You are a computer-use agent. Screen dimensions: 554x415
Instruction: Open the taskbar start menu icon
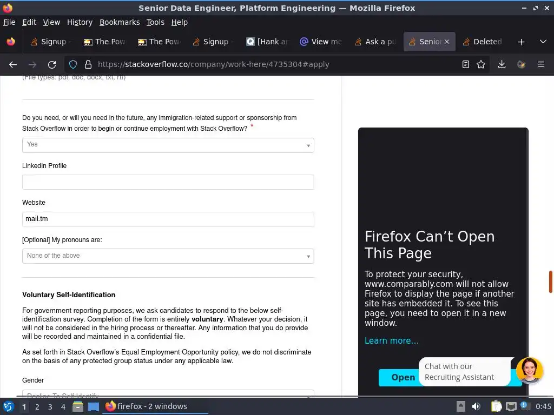click(x=9, y=406)
